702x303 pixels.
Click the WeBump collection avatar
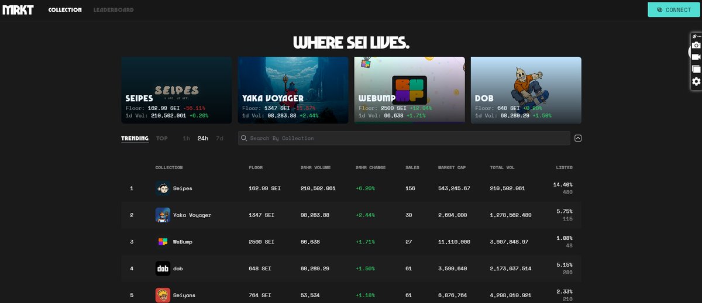(x=163, y=242)
